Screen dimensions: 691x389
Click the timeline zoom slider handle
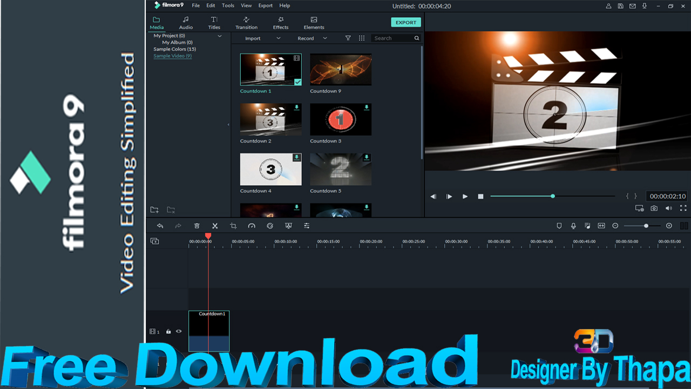click(x=646, y=226)
